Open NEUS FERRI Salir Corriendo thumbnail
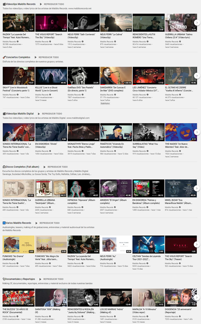Viewport: 201px width, 324px height. 83,22
